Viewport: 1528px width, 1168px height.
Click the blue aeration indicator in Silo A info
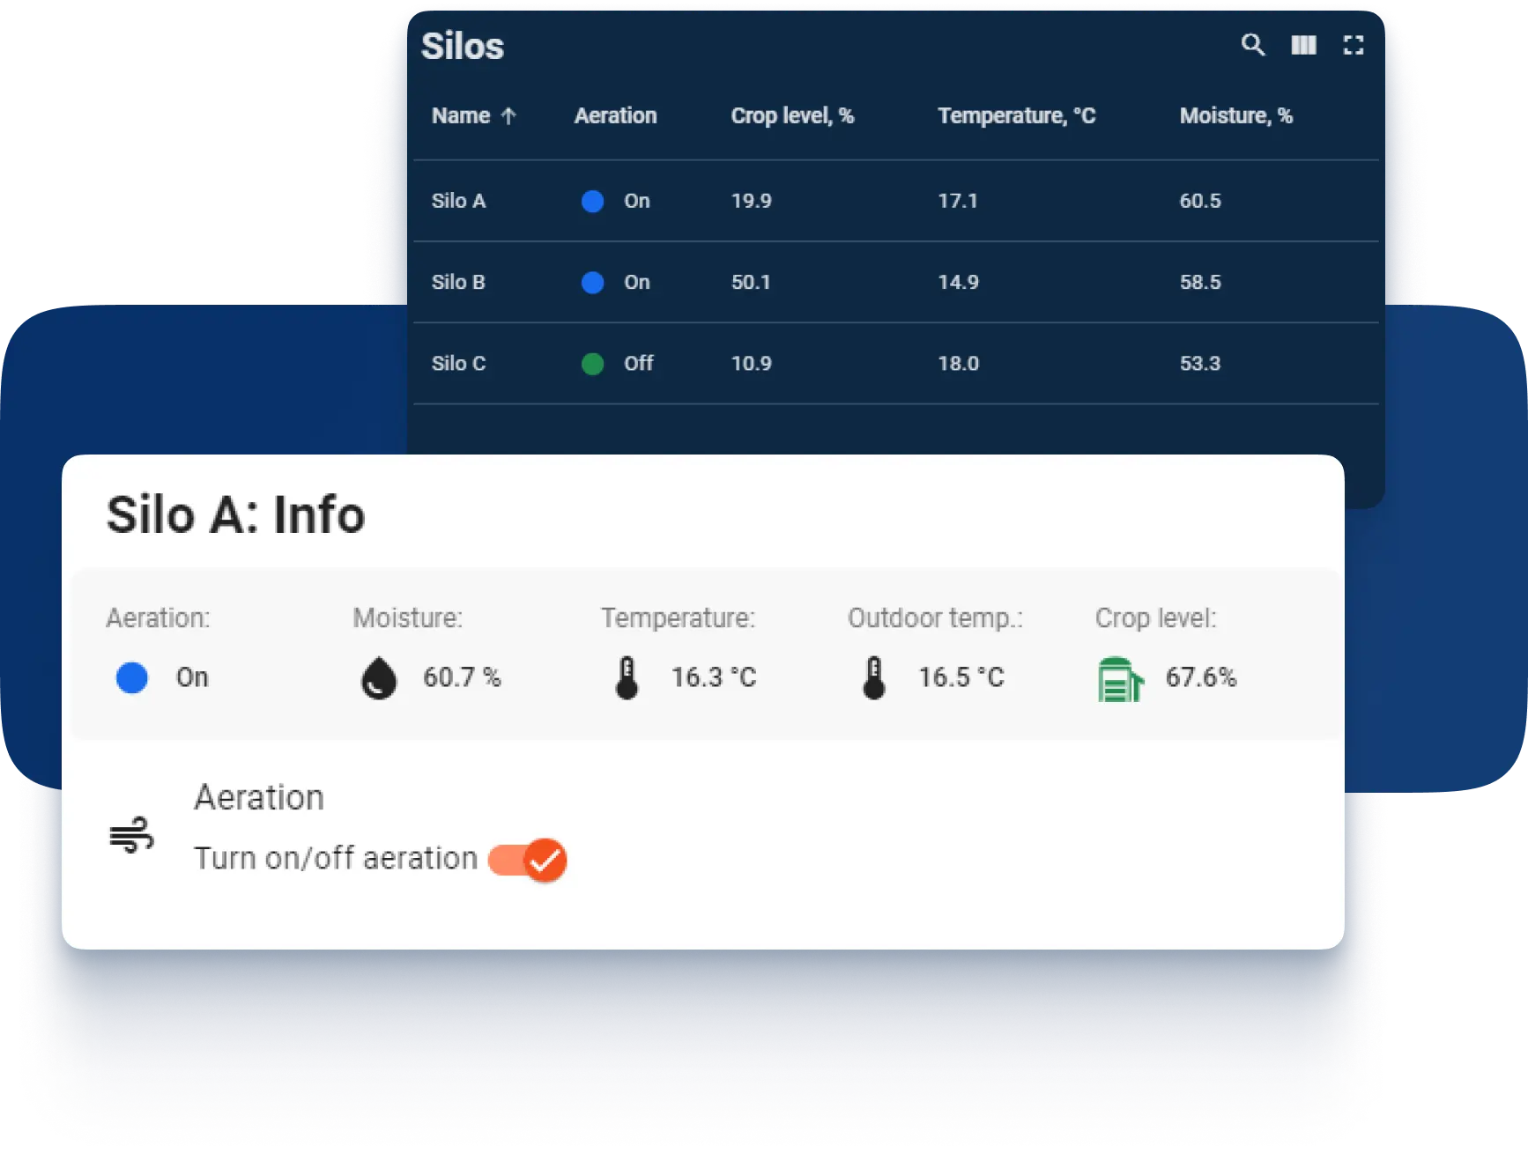(132, 678)
